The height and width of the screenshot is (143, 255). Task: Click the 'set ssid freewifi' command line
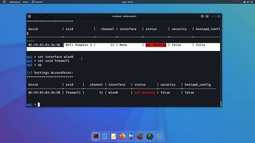click(53, 61)
